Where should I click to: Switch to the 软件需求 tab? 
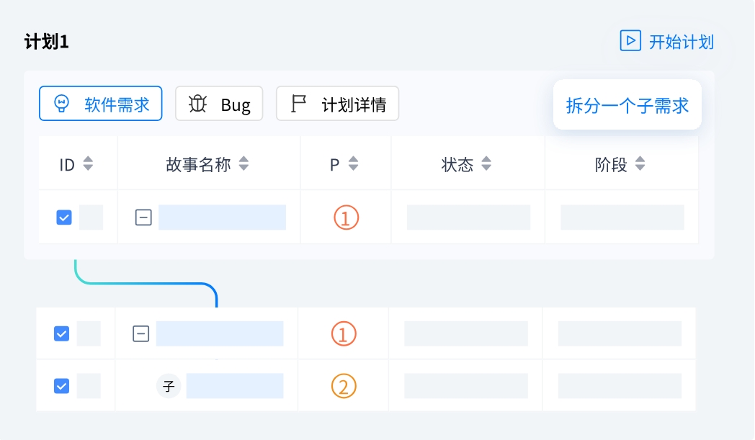point(101,104)
